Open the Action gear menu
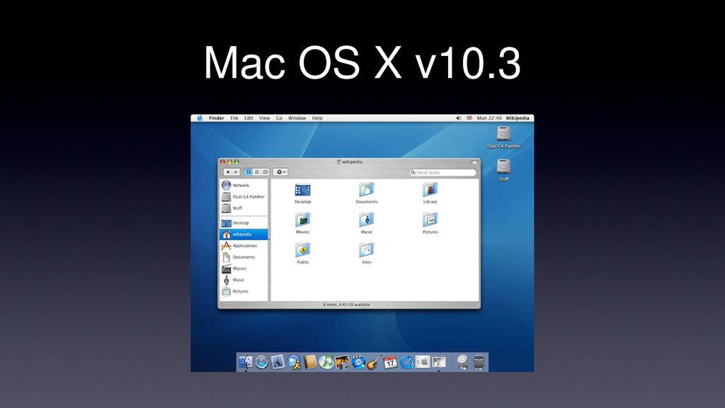 [x=280, y=171]
